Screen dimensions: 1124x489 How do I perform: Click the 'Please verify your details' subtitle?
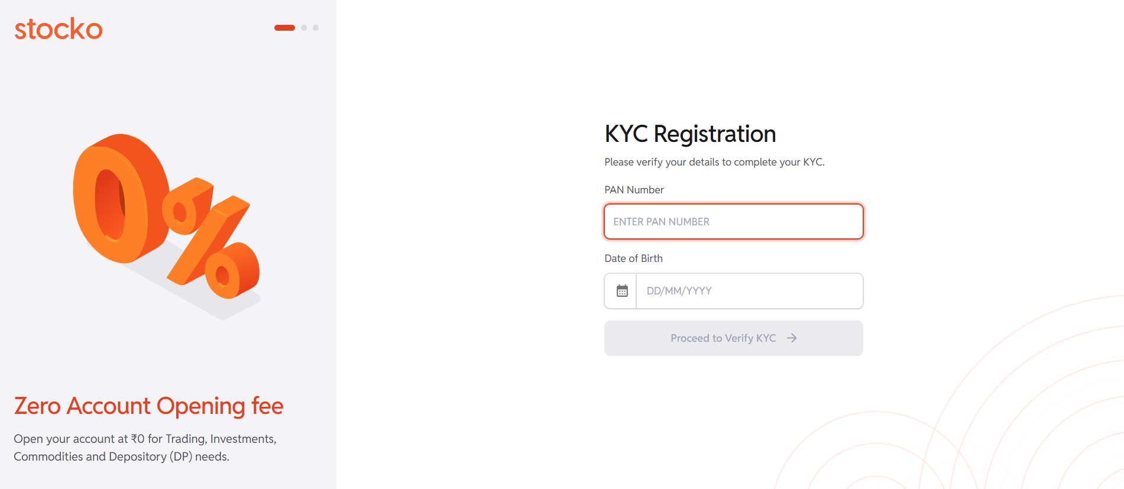pos(714,162)
